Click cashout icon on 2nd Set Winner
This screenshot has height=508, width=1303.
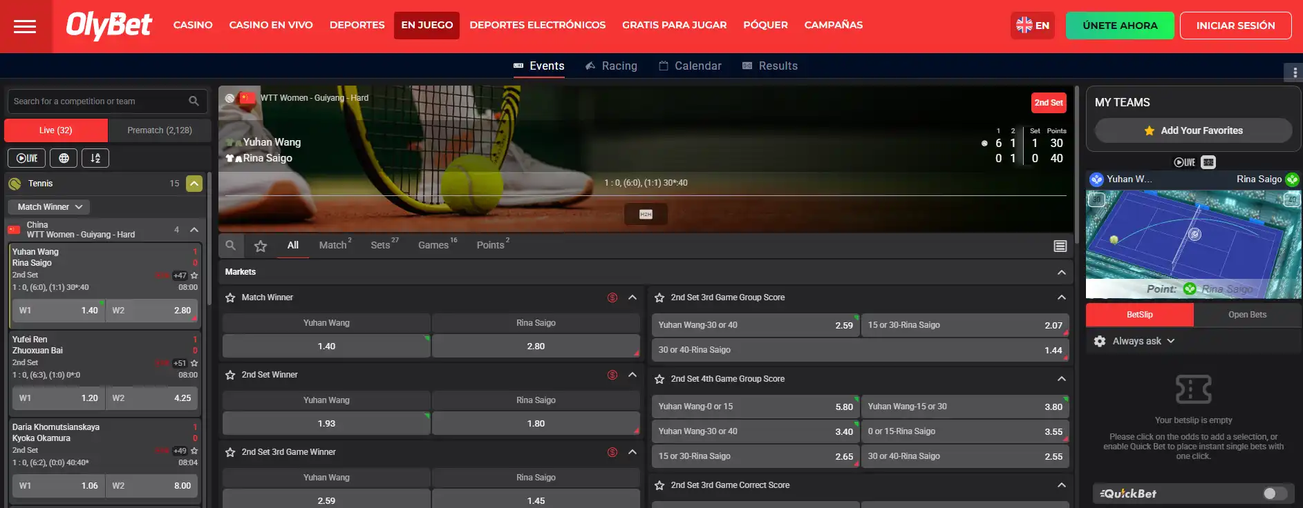pos(612,375)
